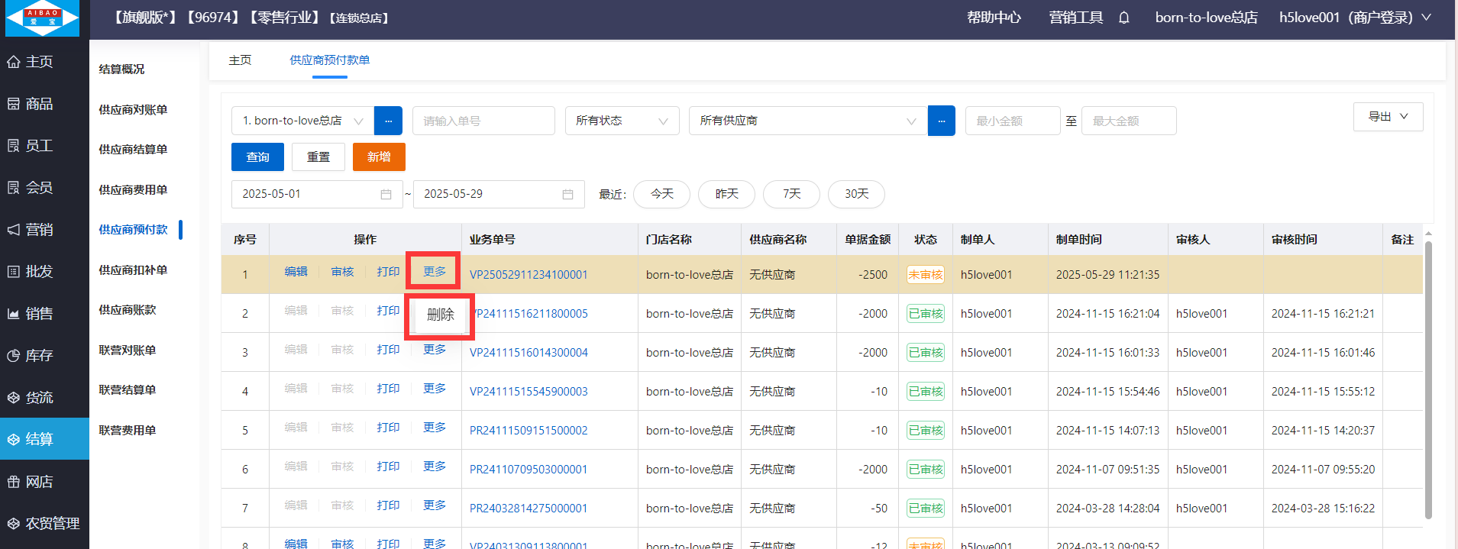Click the 请输入单号 input field

483,121
